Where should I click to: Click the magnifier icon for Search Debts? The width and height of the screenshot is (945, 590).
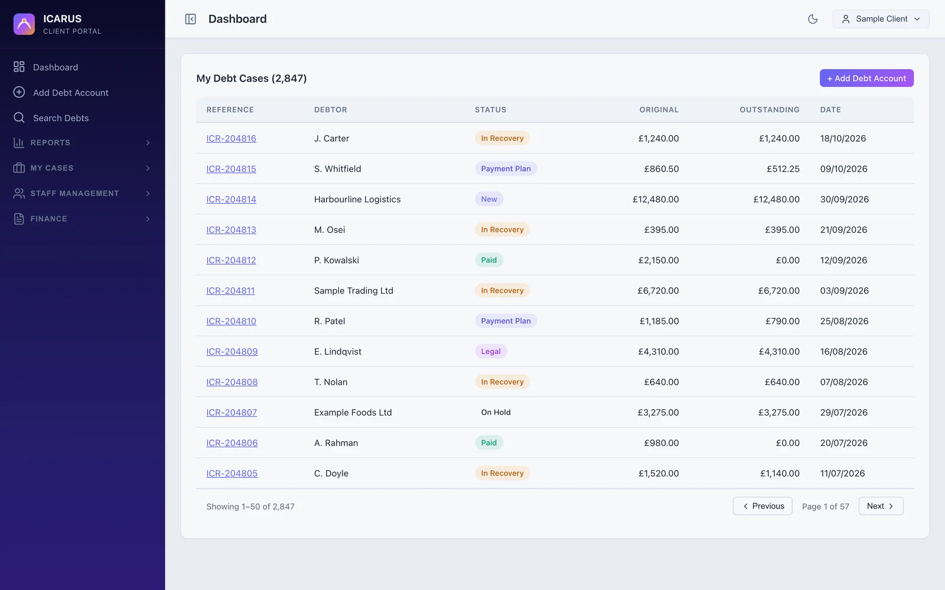click(19, 117)
